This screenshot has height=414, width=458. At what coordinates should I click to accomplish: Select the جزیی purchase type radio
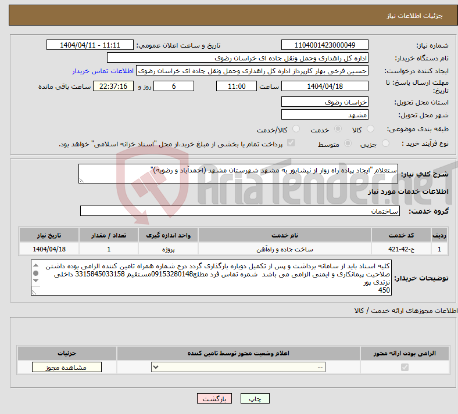click(x=385, y=143)
